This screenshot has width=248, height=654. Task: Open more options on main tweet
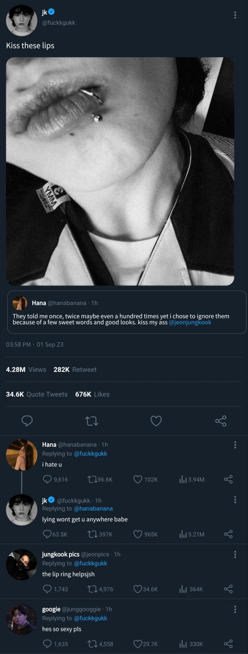(x=235, y=15)
